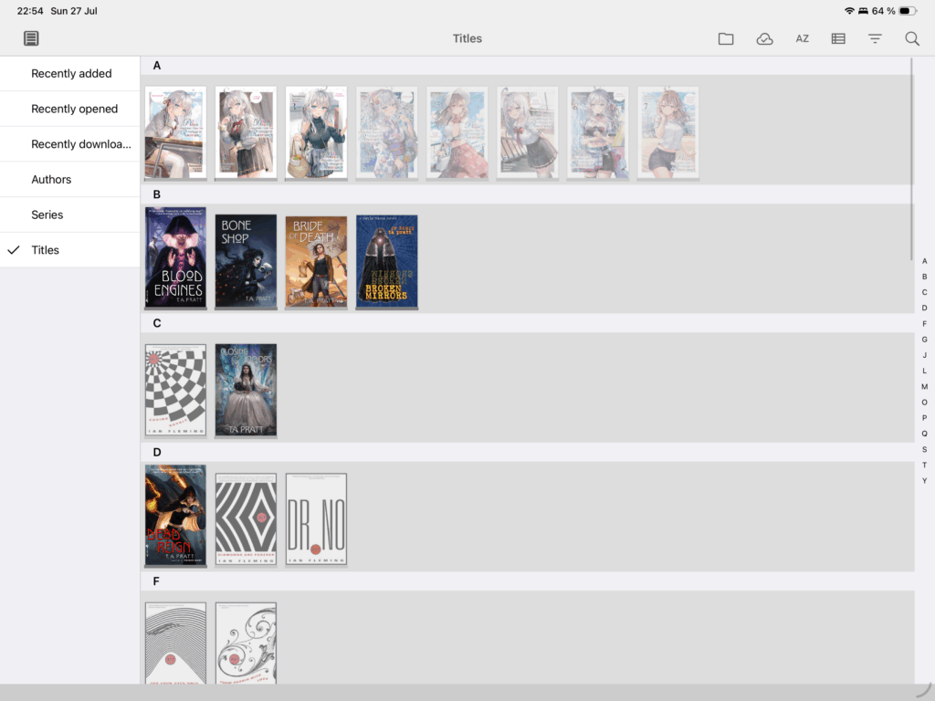This screenshot has height=701, width=935.
Task: Jump to letter D in index
Action: pos(924,309)
